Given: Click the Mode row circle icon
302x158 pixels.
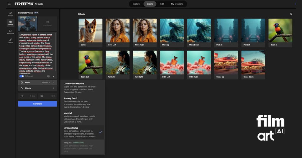Looking at the screenshot, I should [x=22, y=83].
